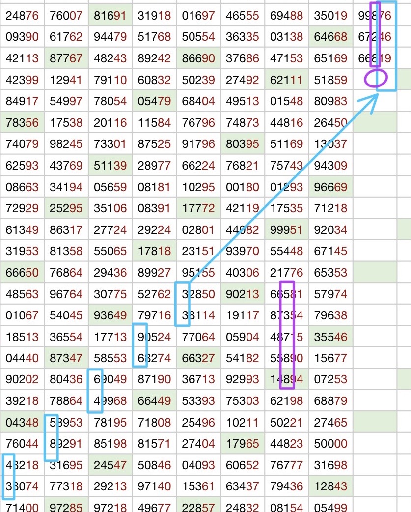411x512 pixels.
Task: Select the cell containing 24876
Action: click(22, 16)
